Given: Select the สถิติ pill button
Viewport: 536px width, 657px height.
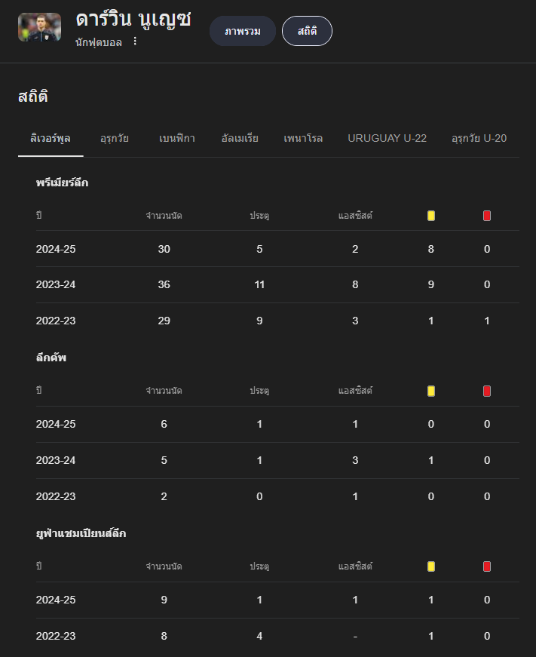Looking at the screenshot, I should (307, 31).
